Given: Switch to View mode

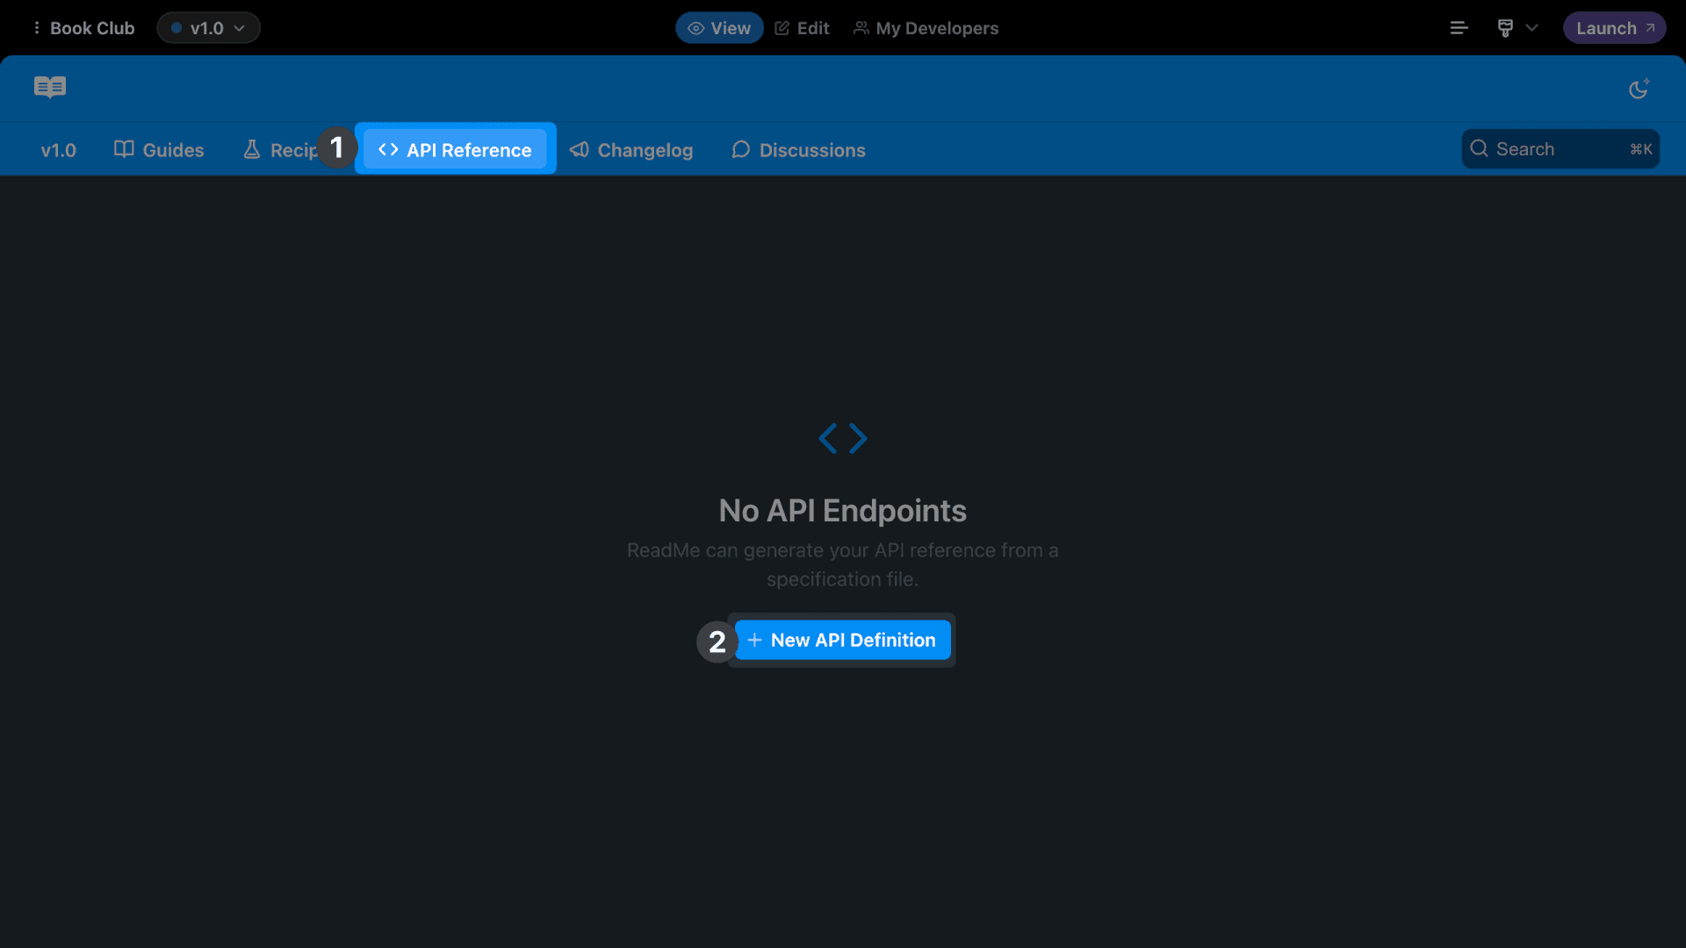Looking at the screenshot, I should pos(719,28).
